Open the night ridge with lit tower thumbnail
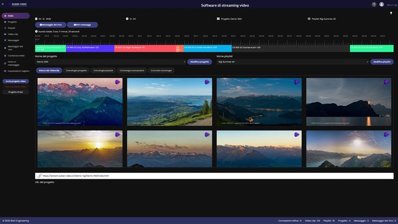Image resolution: width=398 pixels, height=224 pixels. [349, 102]
